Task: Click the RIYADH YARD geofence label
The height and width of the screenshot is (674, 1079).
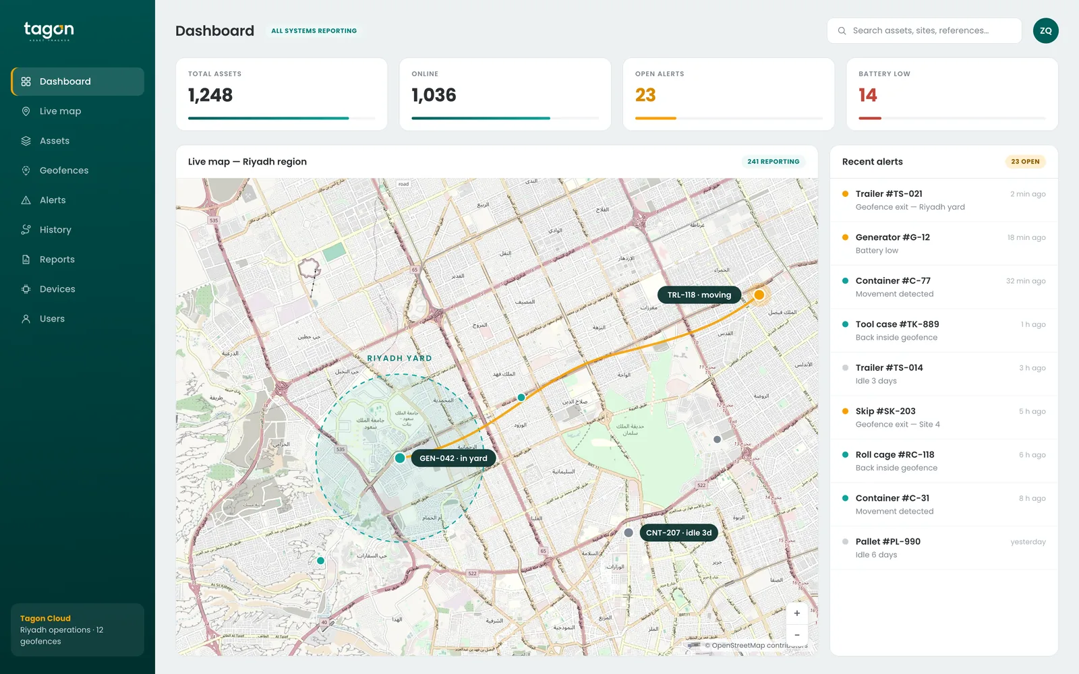Action: tap(399, 359)
